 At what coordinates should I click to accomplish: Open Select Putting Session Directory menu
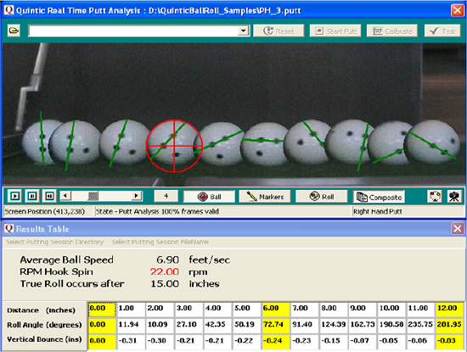pyautogui.click(x=55, y=242)
